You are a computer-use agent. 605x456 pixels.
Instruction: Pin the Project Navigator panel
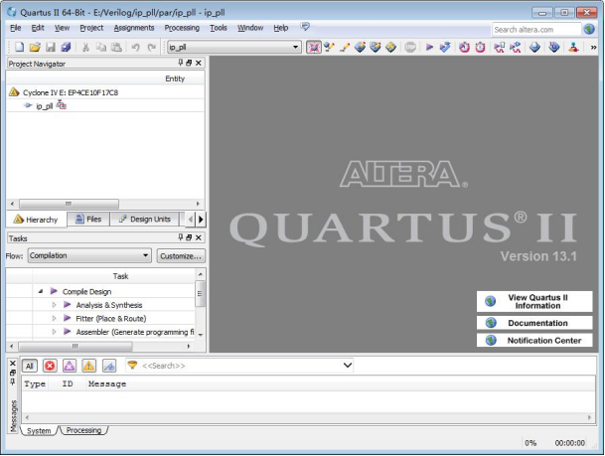coord(181,63)
